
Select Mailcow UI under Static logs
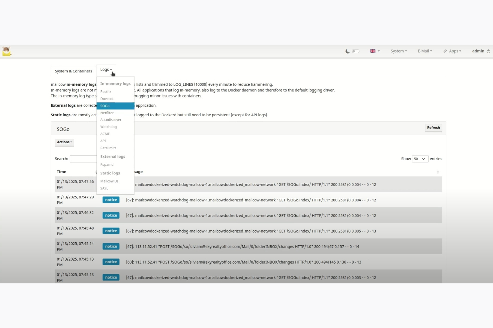(x=109, y=181)
